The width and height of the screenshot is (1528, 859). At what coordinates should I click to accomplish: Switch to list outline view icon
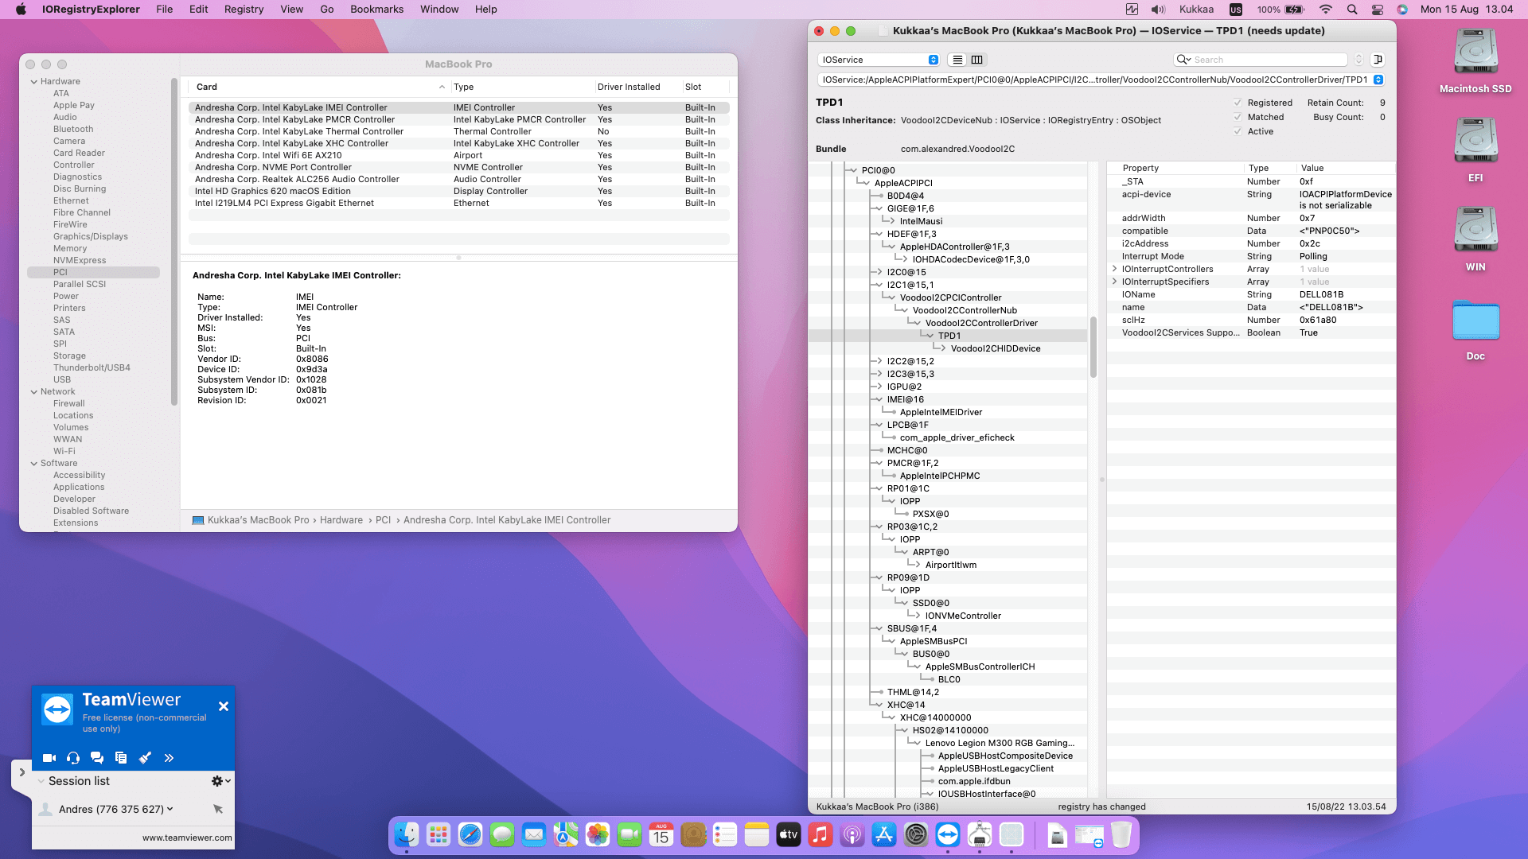tap(957, 60)
